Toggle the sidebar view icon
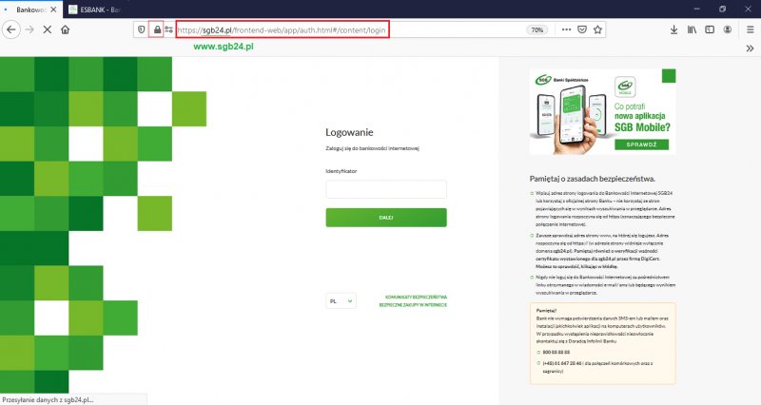This screenshot has height=405, width=761. (710, 29)
